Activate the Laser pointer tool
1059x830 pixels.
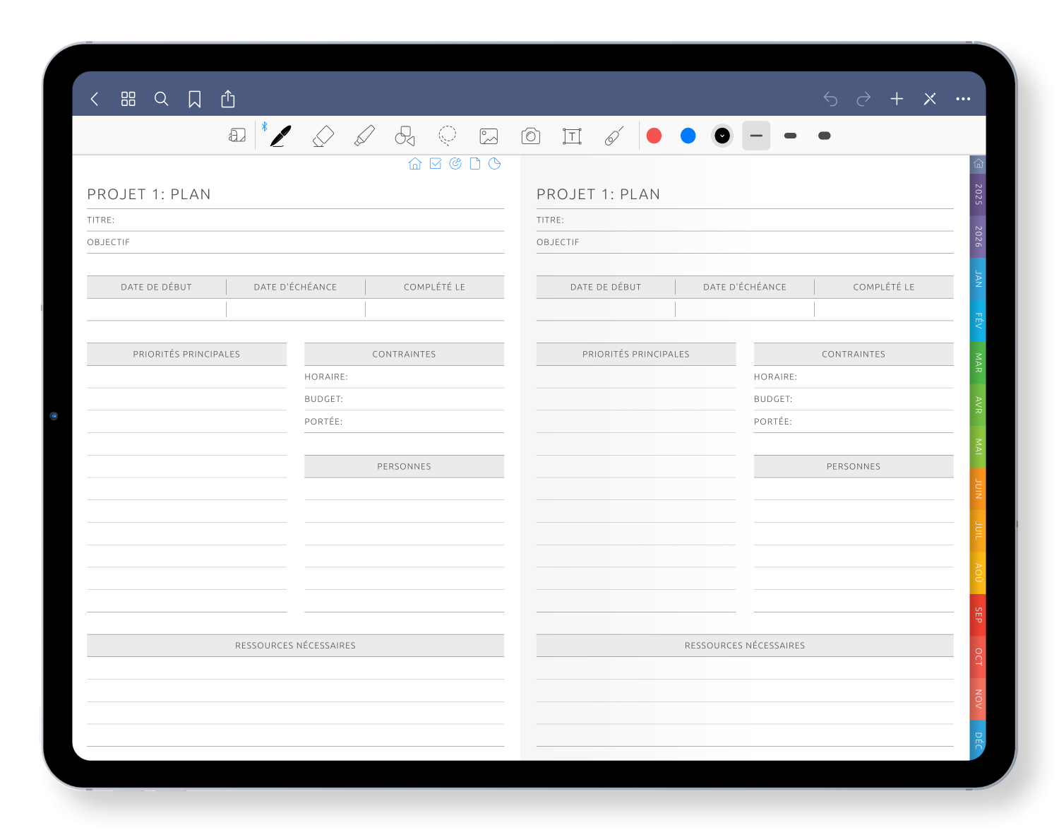pos(614,136)
